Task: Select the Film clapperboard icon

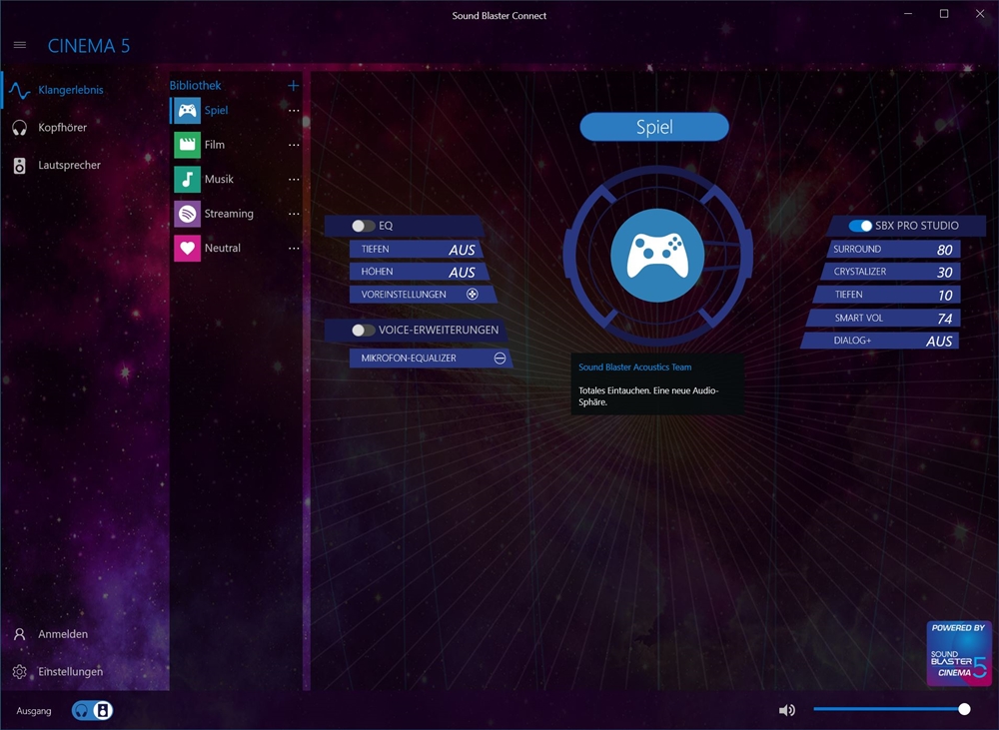Action: 188,145
